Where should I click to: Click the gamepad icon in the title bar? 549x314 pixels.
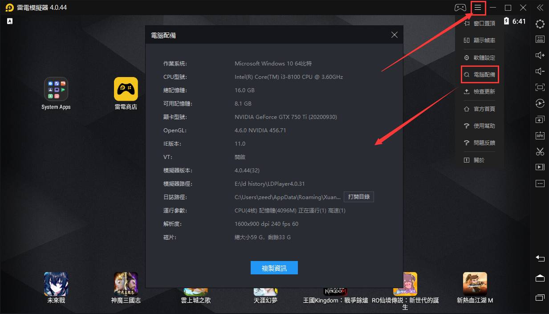460,8
